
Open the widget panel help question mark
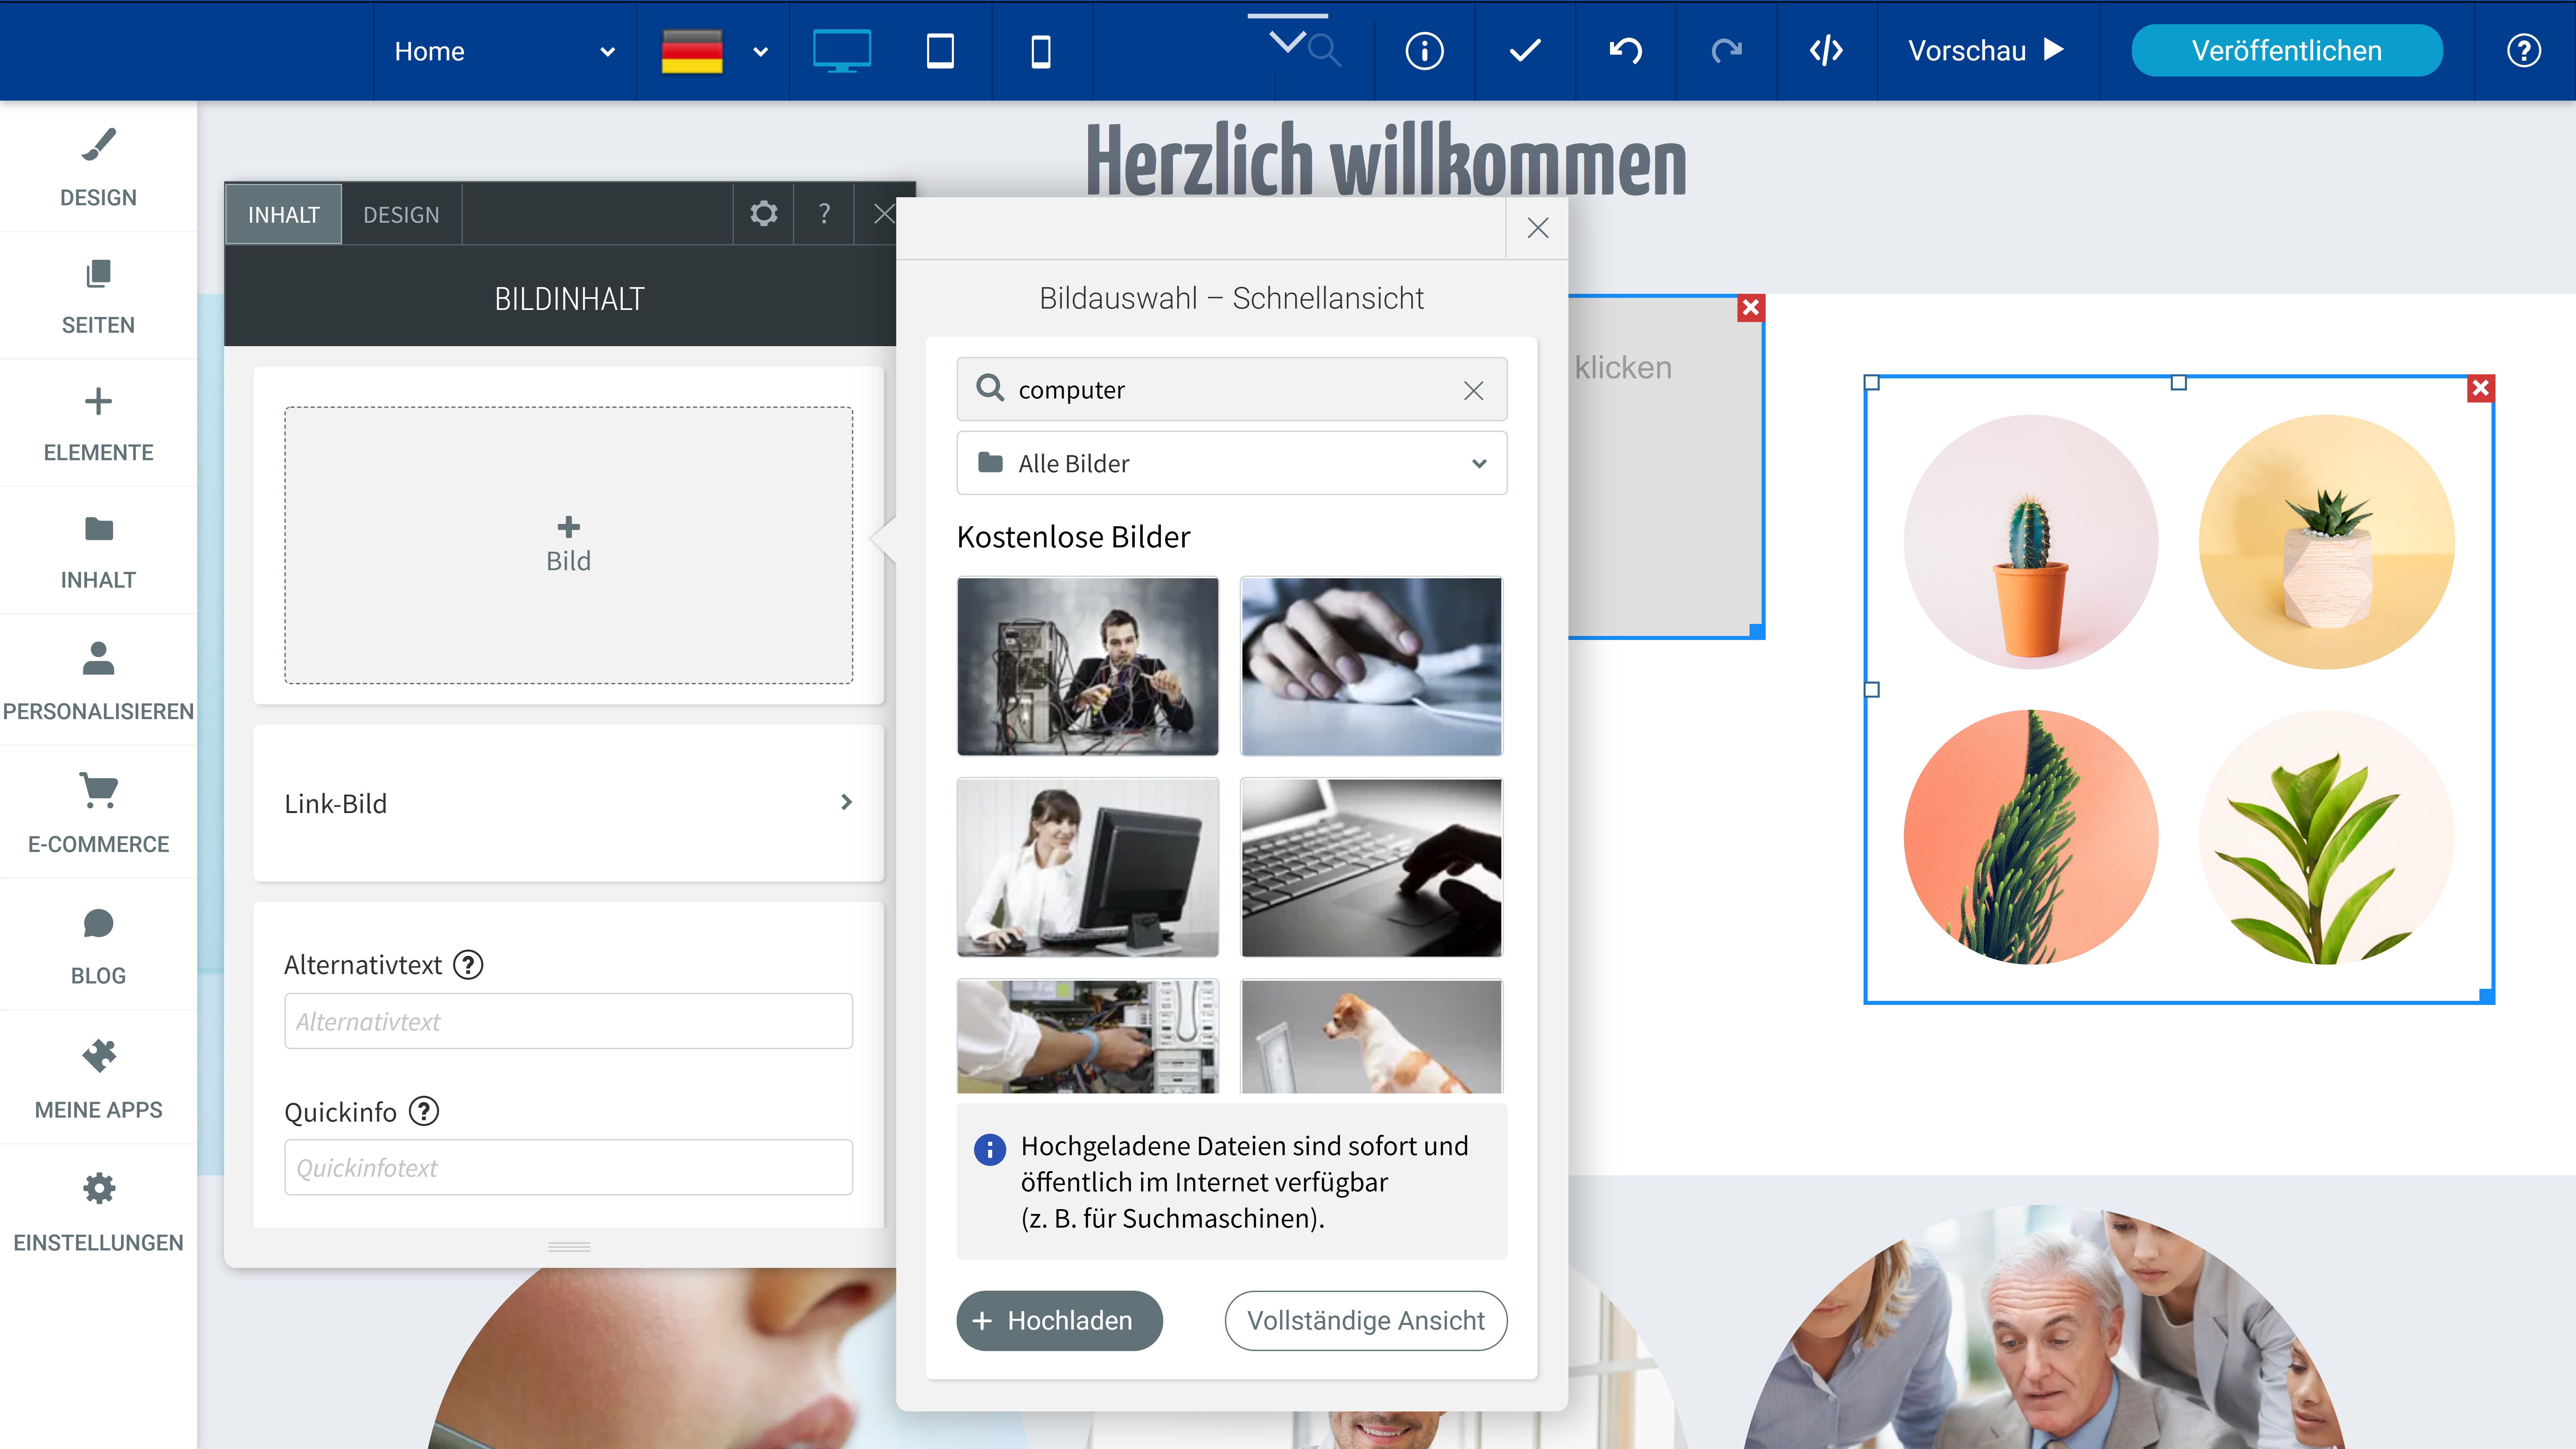click(824, 214)
